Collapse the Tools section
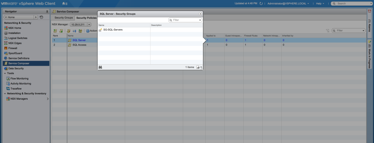 pyautogui.click(x=5, y=73)
